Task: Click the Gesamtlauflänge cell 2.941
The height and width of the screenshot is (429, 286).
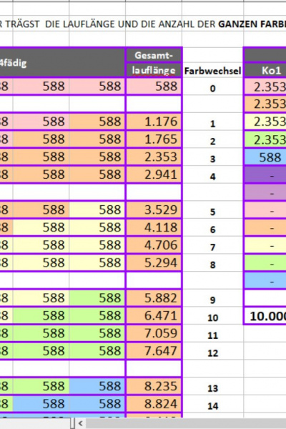Action: pyautogui.click(x=154, y=174)
